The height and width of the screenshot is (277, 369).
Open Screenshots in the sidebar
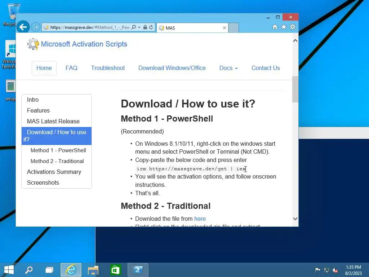57,183
